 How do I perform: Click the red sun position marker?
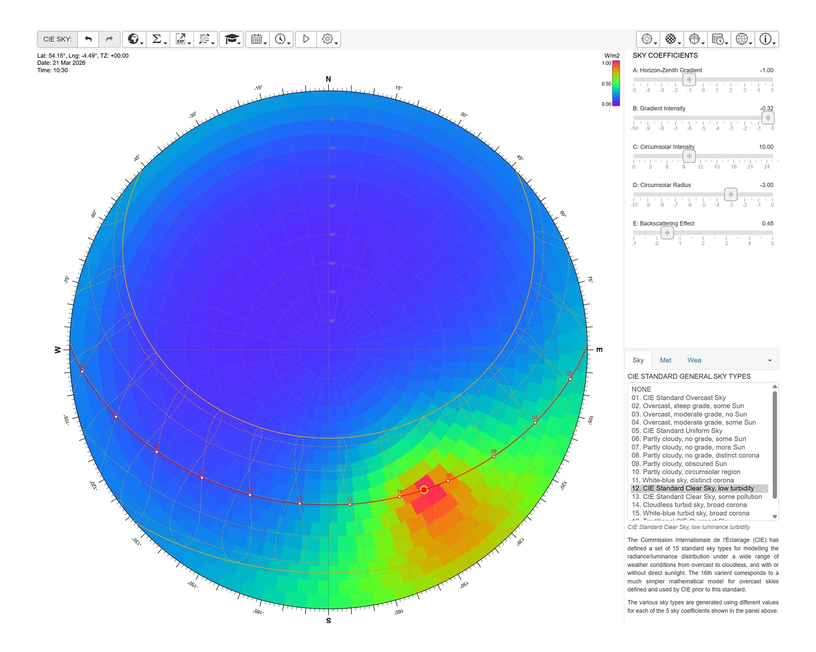tap(424, 490)
